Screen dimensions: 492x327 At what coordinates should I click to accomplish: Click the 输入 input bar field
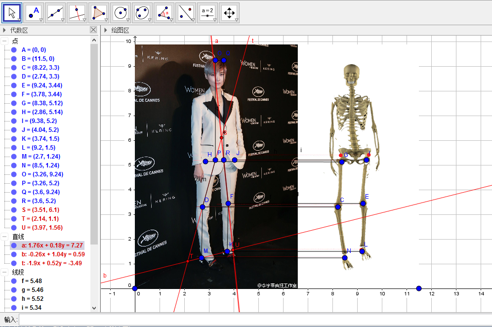255,320
